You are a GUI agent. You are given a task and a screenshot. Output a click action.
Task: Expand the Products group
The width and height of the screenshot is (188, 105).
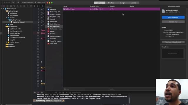pyautogui.click(x=5, y=44)
